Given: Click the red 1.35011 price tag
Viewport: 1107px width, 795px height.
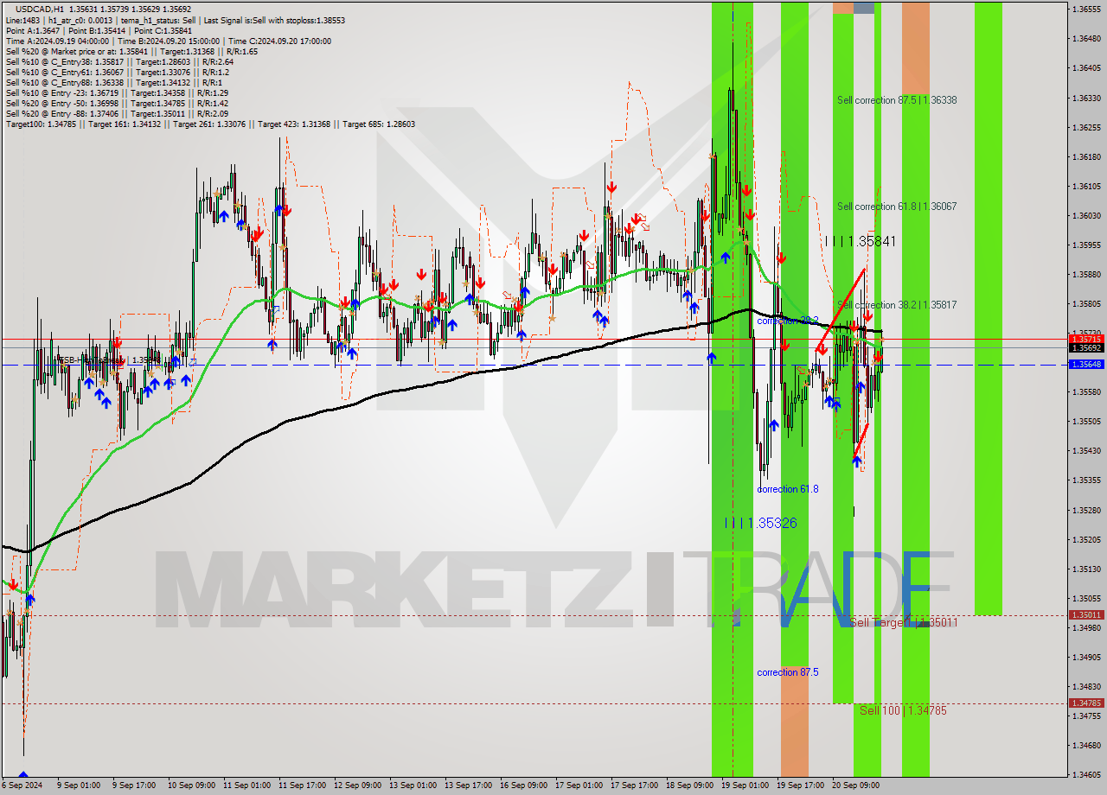Looking at the screenshot, I should (1086, 615).
